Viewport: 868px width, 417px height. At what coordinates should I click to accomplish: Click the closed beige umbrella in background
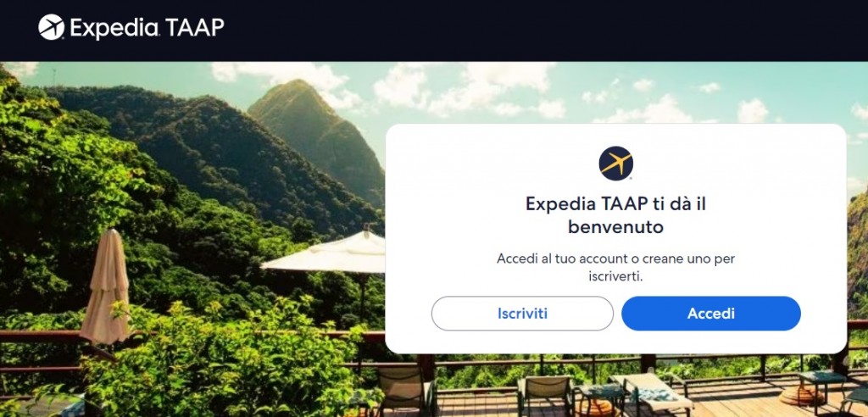(106, 286)
